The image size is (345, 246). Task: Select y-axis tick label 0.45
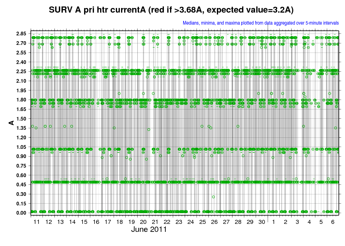pyautogui.click(x=21, y=185)
